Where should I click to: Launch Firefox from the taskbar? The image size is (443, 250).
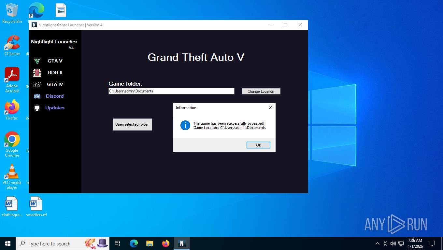point(166,243)
